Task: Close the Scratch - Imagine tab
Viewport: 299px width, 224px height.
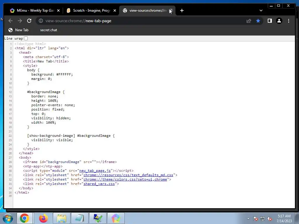Action: pyautogui.click(x=114, y=10)
